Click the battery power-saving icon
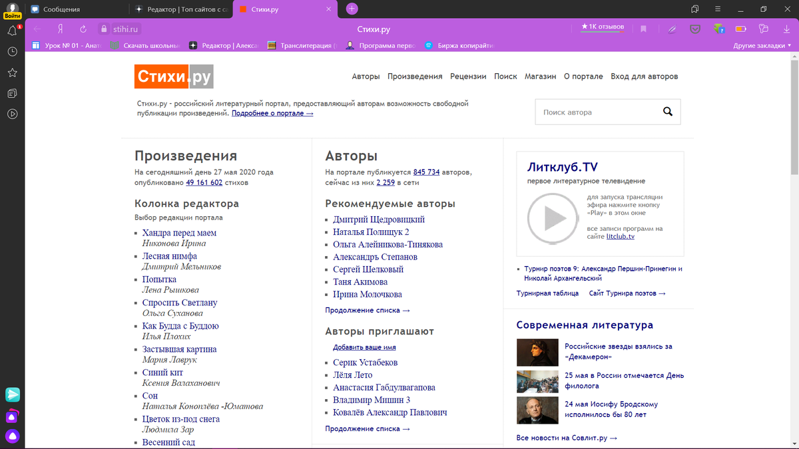 tap(741, 29)
